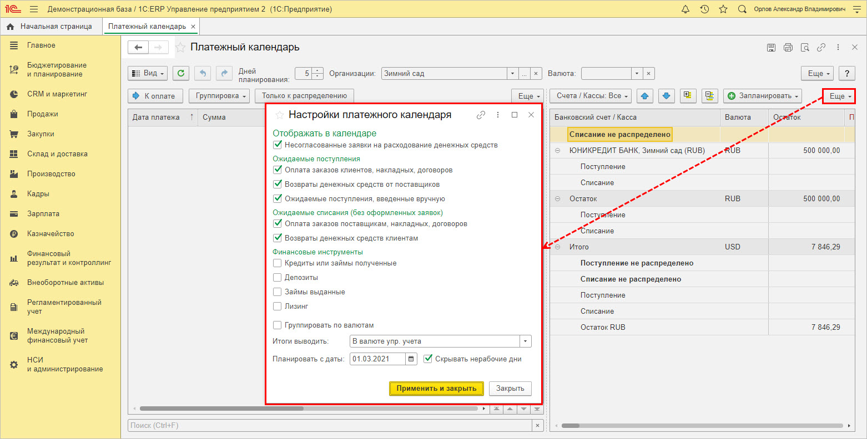Image resolution: width=867 pixels, height=439 pixels.
Task: Toggle Оплата заказов поставщикам checkbox
Action: coord(278,223)
